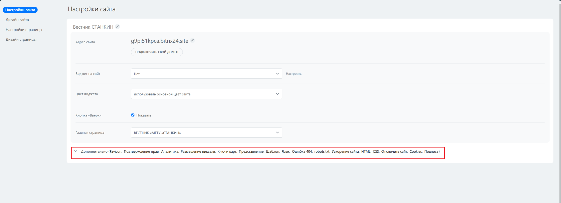The width and height of the screenshot is (561, 203).
Task: Click Подпись in the additional settings list
Action: point(431,151)
